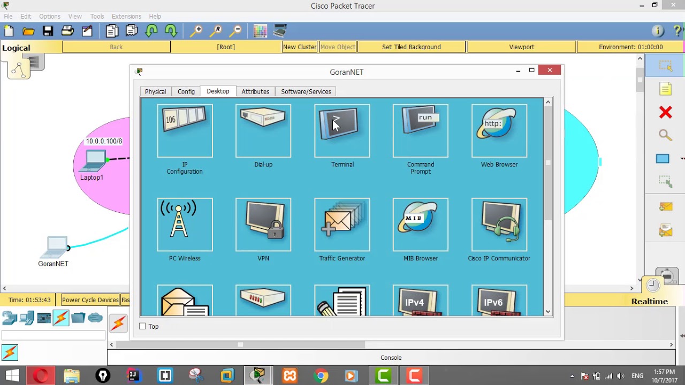This screenshot has height=385, width=685.
Task: Click the Redo green arrow icon
Action: click(x=171, y=31)
